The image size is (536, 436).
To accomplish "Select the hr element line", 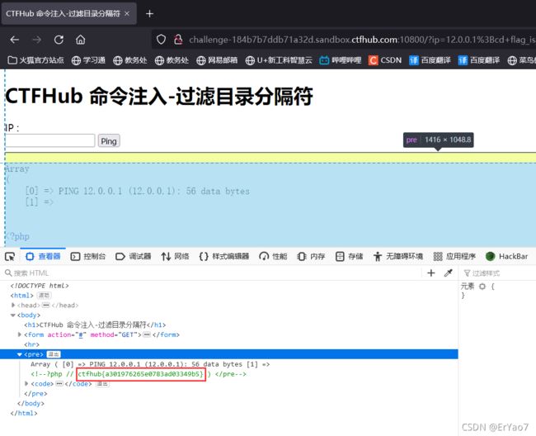I will point(32,344).
